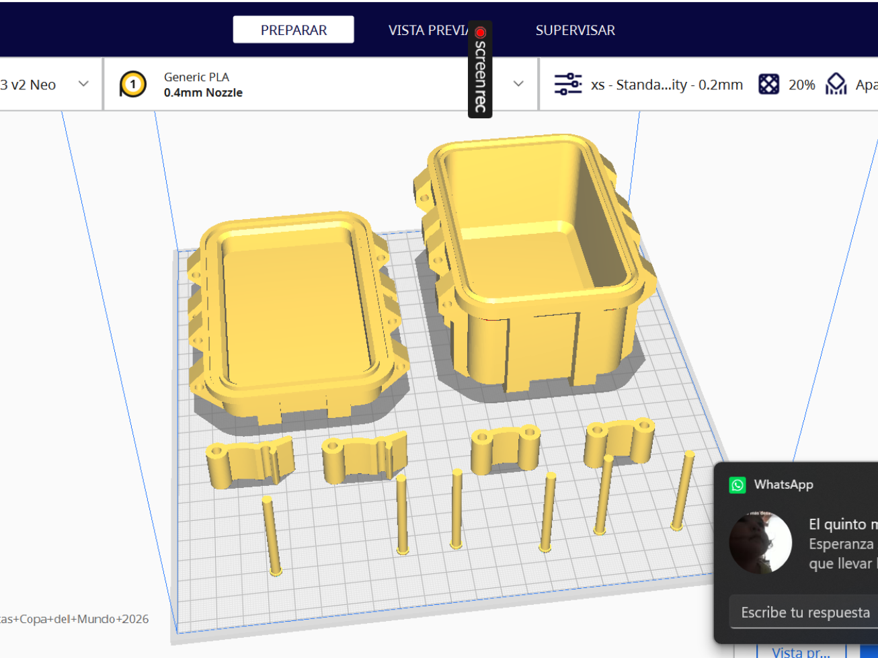The image size is (878, 658).
Task: Click the infill pattern icon
Action: click(768, 85)
